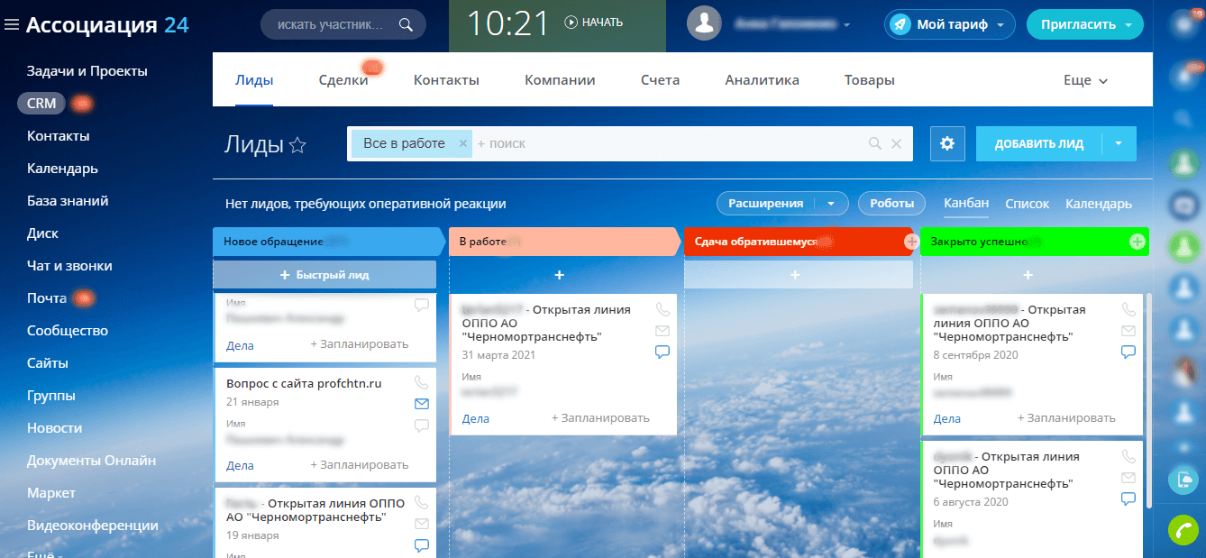Viewport: 1206px width, 558px height.
Task: Open the Аналитика tab
Action: pyautogui.click(x=762, y=80)
